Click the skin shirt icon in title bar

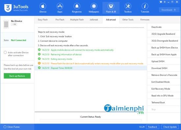pyautogui.click(x=161, y=2)
